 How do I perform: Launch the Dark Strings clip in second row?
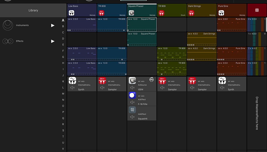[202, 39]
